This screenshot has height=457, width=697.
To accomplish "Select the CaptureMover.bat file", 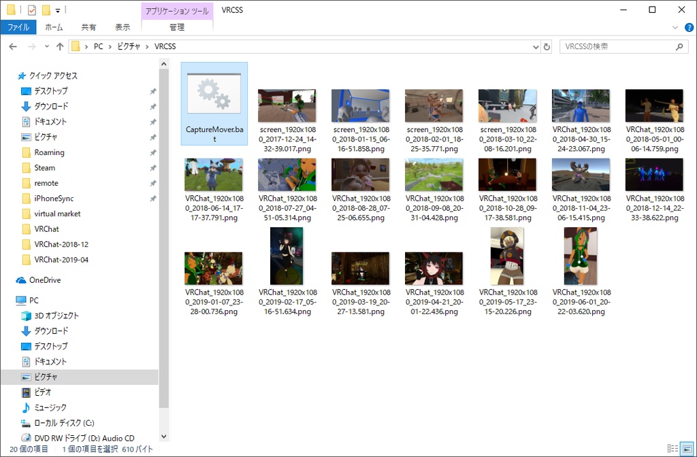I will click(x=214, y=103).
